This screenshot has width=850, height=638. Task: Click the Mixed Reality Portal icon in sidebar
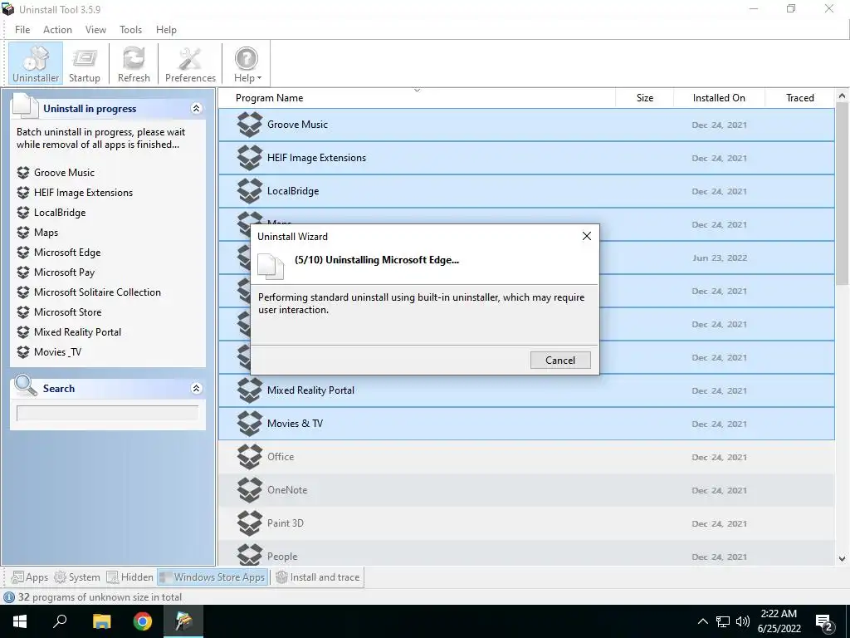coord(22,332)
